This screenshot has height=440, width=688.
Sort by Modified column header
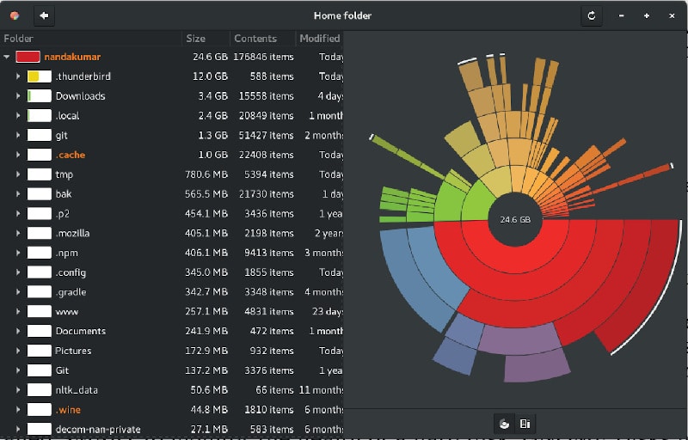tap(319, 39)
